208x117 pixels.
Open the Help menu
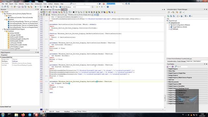tap(62, 4)
